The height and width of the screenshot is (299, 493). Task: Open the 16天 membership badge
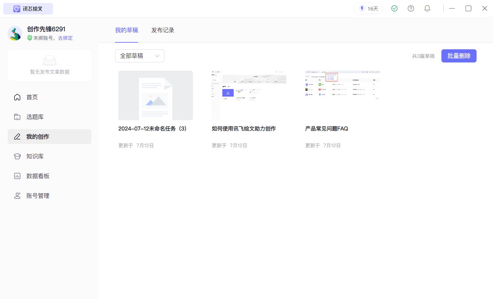pyautogui.click(x=368, y=9)
